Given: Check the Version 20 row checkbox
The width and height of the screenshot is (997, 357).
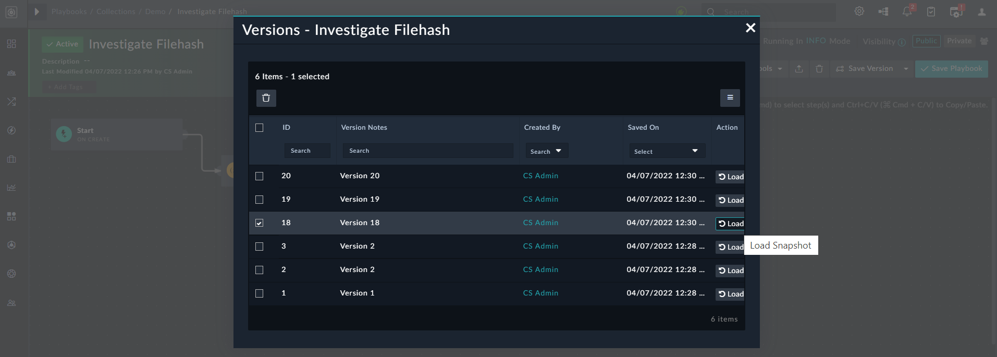Looking at the screenshot, I should [x=259, y=176].
